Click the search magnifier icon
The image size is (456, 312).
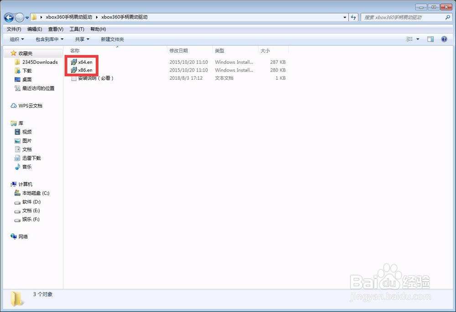tap(448, 17)
